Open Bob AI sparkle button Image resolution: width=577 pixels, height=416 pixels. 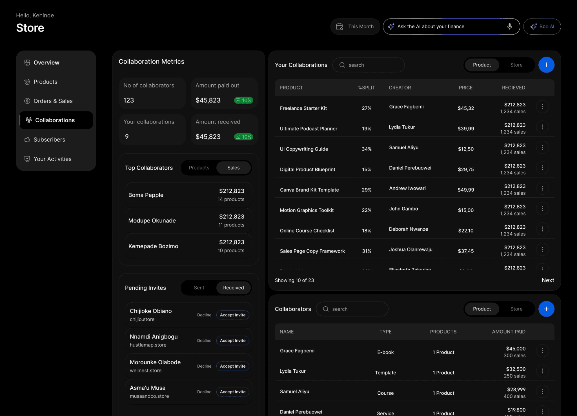(542, 26)
